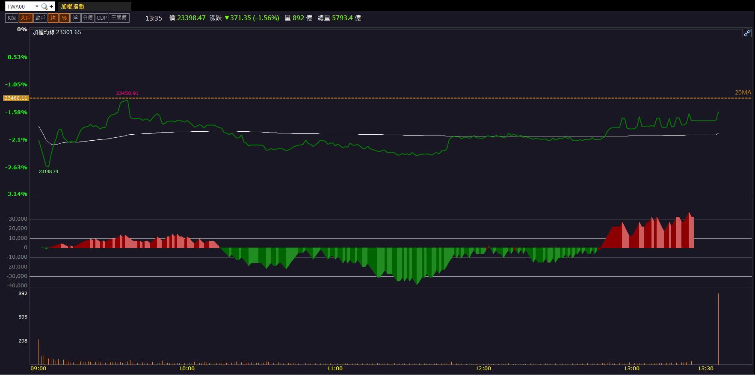Image resolution: width=755 pixels, height=375 pixels.
Task: Click the total volume 5793.4 value
Action: tap(343, 18)
